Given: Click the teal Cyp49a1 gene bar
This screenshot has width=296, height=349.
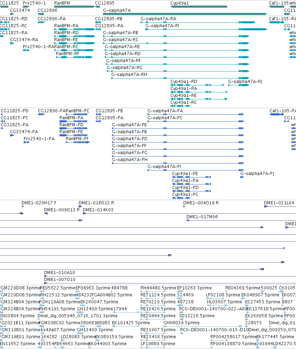Looking at the screenshot, I should click(x=199, y=7).
